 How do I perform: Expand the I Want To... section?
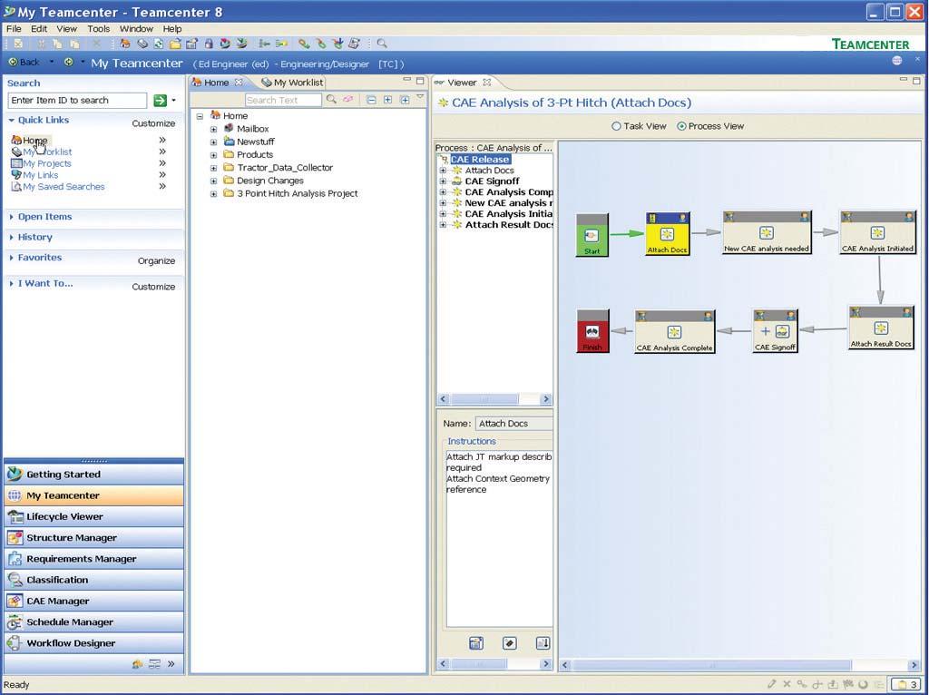click(x=11, y=284)
